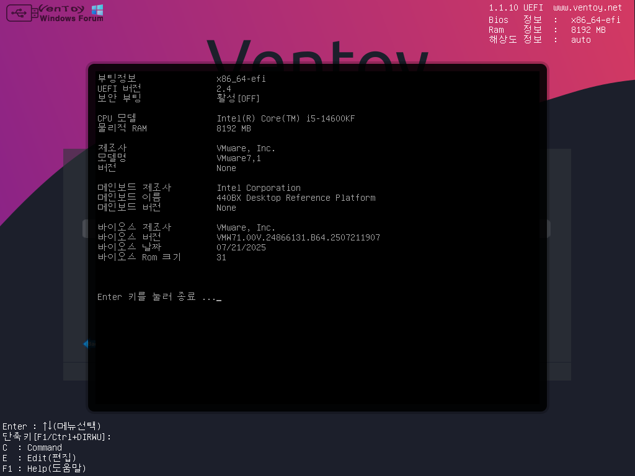Click the 메인보드 버전 label
Image resolution: width=635 pixels, height=476 pixels.
coord(129,207)
